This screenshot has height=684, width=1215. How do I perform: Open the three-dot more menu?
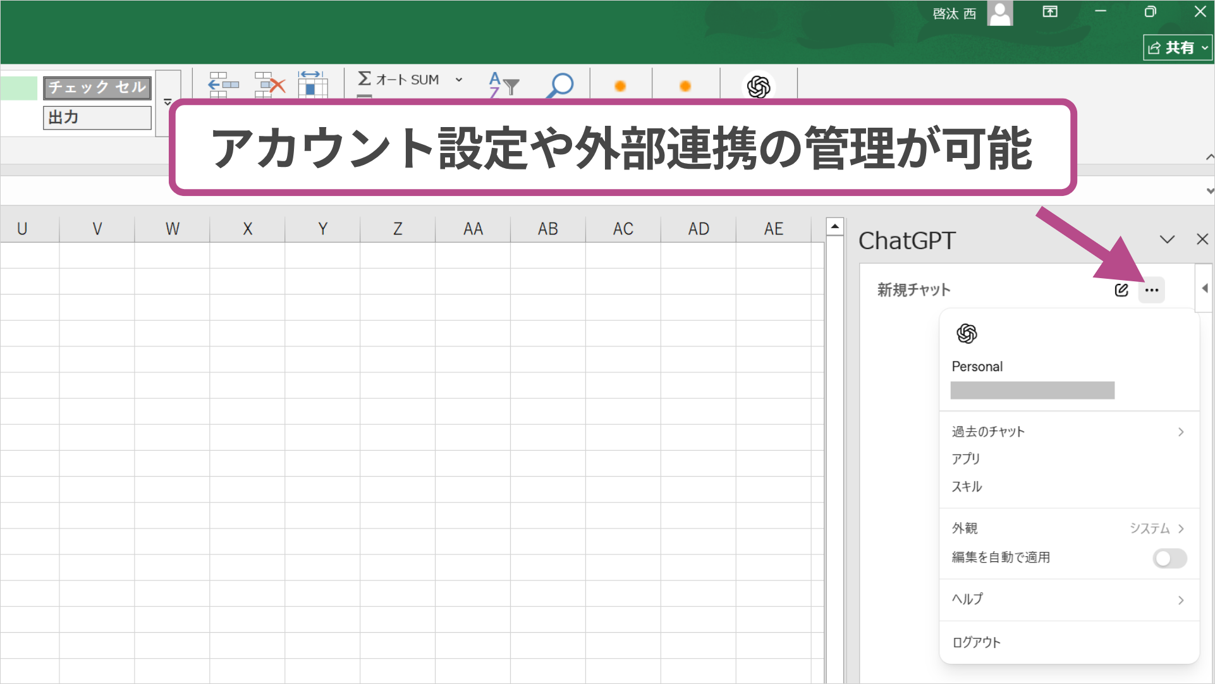[1152, 290]
